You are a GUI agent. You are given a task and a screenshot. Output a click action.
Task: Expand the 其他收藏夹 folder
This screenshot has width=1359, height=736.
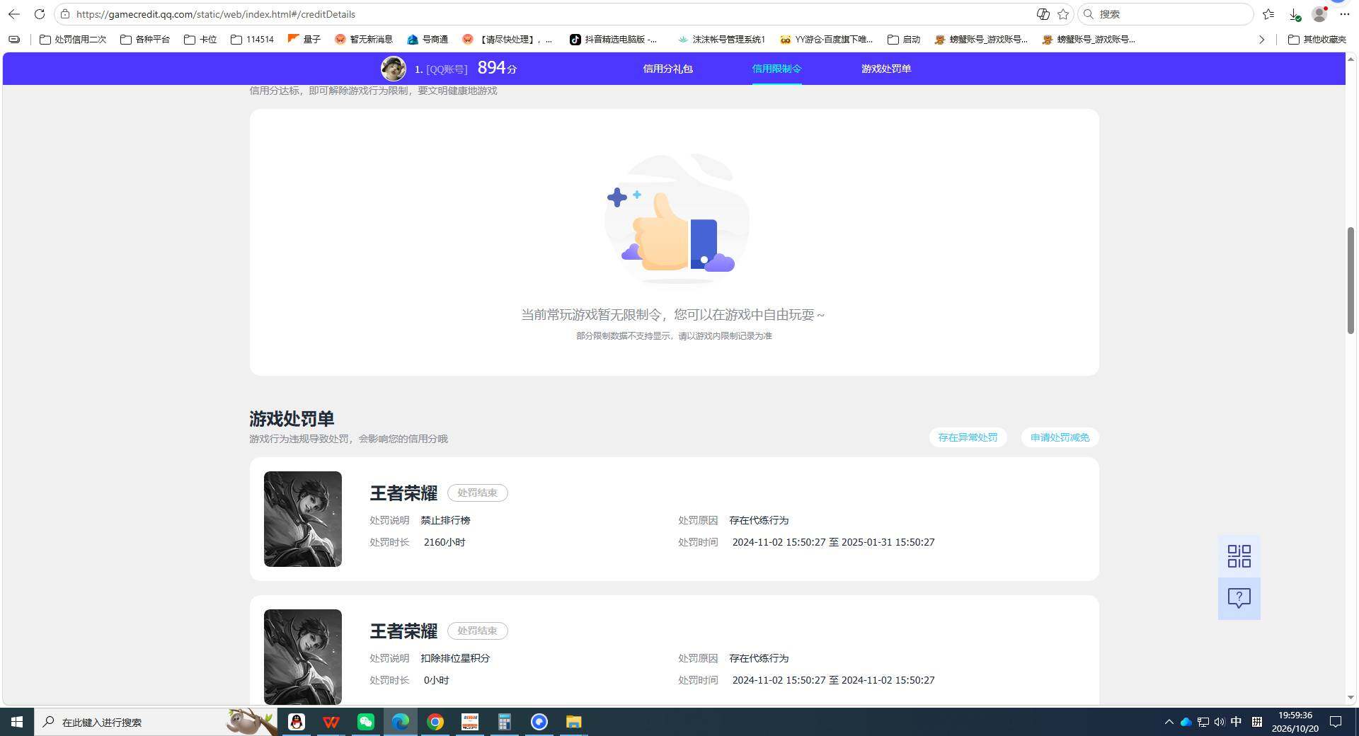(1317, 40)
